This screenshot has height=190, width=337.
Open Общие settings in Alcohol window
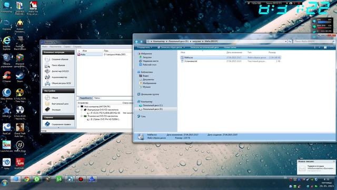pyautogui.click(x=52, y=98)
